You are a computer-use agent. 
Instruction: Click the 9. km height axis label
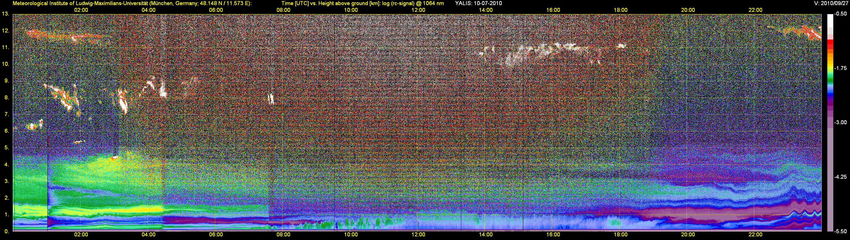[x=7, y=80]
